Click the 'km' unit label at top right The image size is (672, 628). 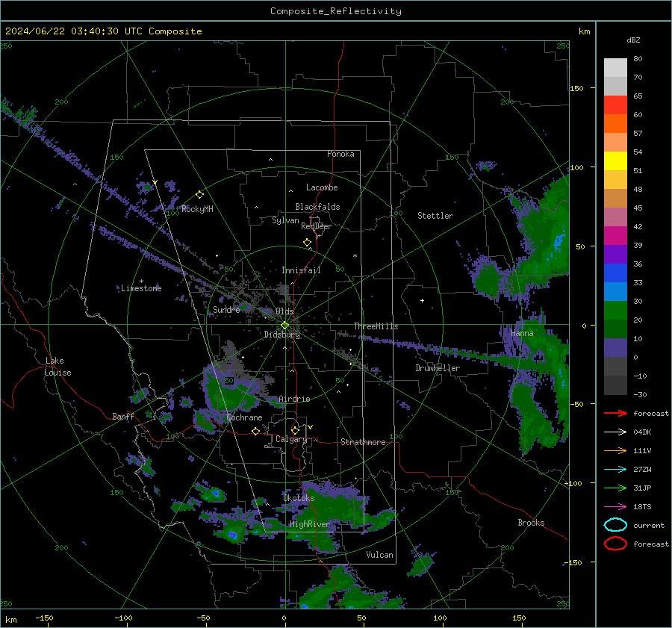[584, 31]
